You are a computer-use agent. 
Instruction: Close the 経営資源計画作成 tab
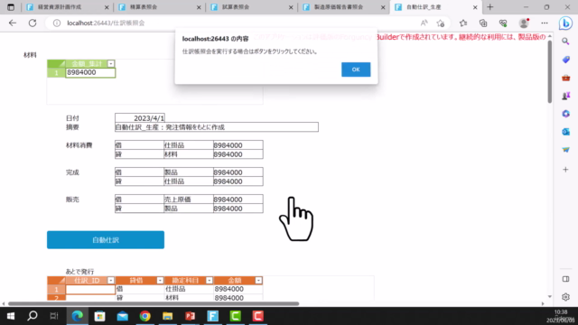tap(107, 7)
